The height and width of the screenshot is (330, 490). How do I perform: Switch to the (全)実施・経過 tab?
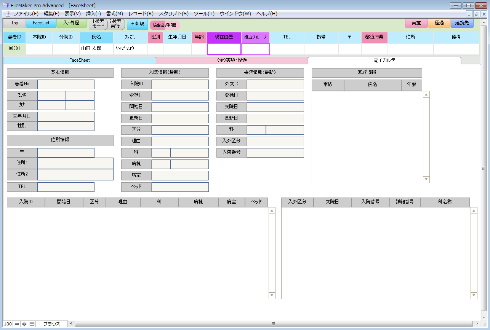click(232, 60)
